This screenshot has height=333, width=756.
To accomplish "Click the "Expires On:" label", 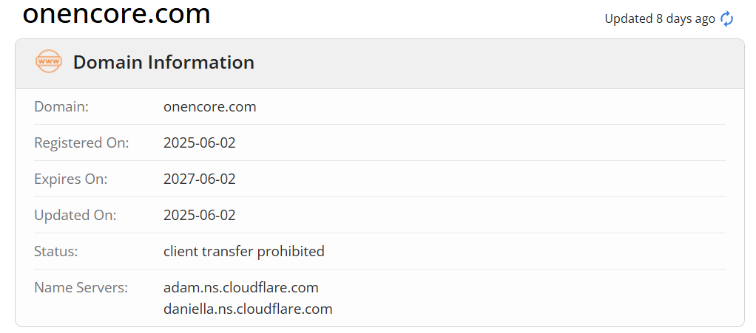I will pos(71,179).
